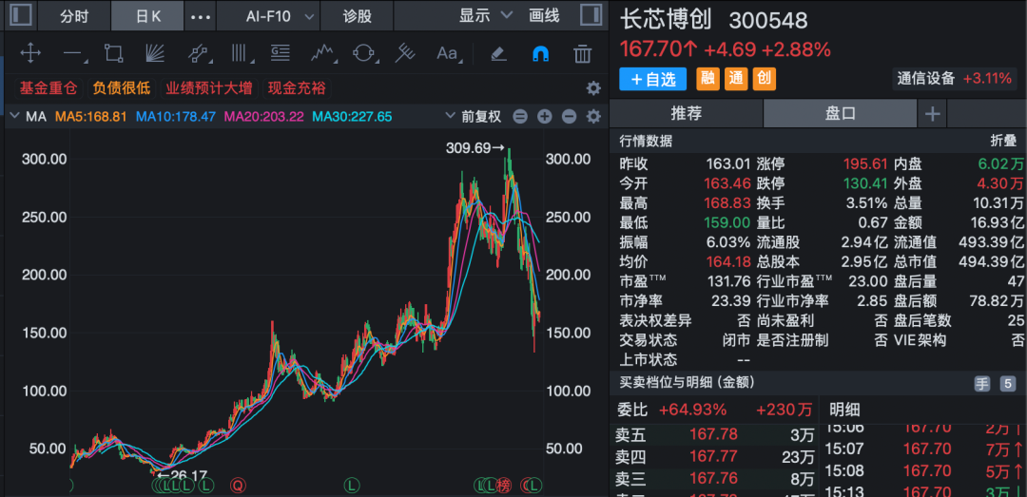Image resolution: width=1027 pixels, height=497 pixels.
Task: Expand the 显示 display dropdown
Action: click(486, 16)
